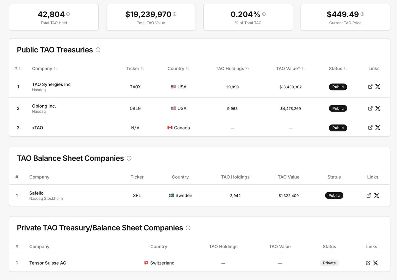Click Canada country cell
Screen dimensions: 397x280
click(178, 128)
